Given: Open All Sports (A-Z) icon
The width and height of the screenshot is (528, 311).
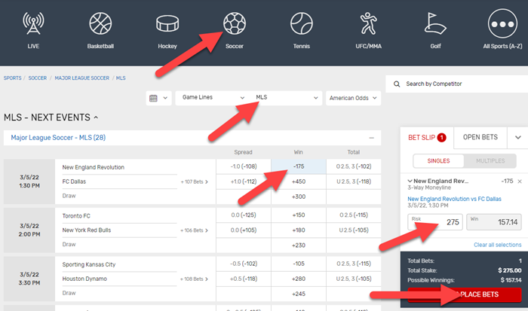Looking at the screenshot, I should (505, 27).
